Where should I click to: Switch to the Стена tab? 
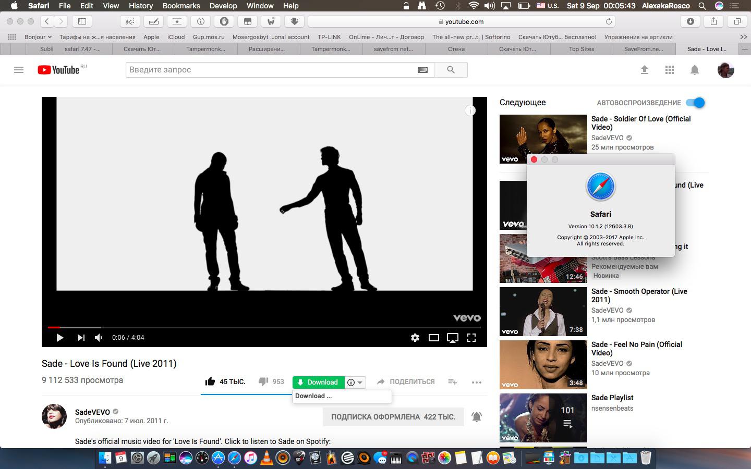point(456,49)
